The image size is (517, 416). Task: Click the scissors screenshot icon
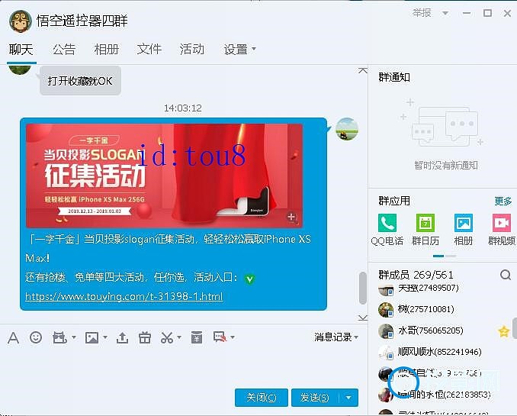(x=167, y=337)
